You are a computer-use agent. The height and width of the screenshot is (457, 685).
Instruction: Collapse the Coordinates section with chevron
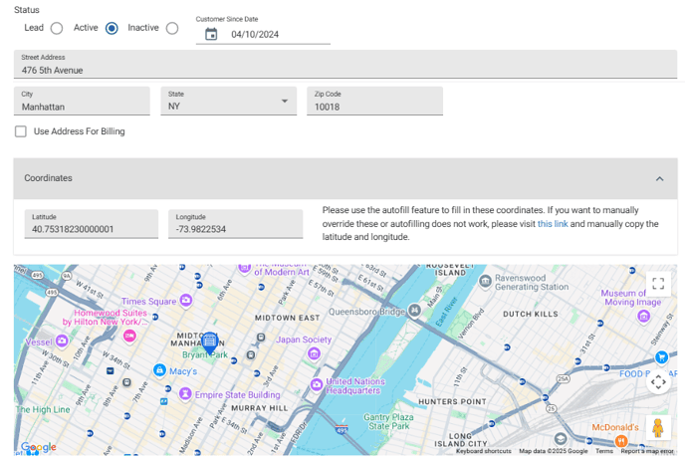pyautogui.click(x=659, y=178)
